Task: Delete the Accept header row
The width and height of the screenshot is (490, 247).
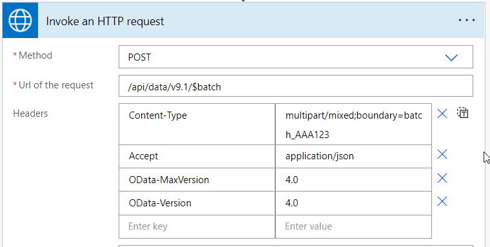Action: click(442, 154)
